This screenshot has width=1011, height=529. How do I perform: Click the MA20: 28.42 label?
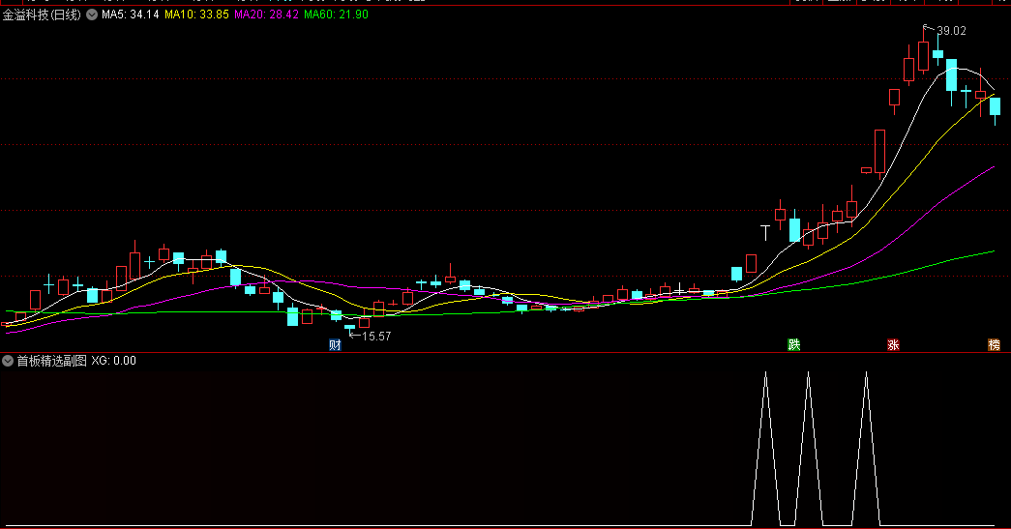266,15
